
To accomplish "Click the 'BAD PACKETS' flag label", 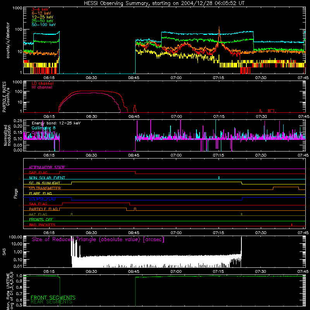I will coord(42,225).
